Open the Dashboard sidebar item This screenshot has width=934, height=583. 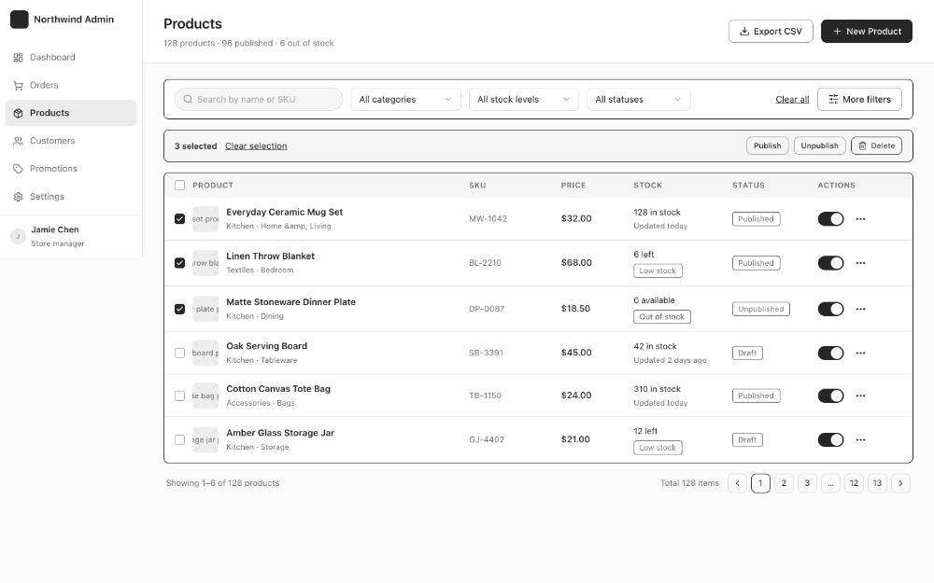coord(71,57)
